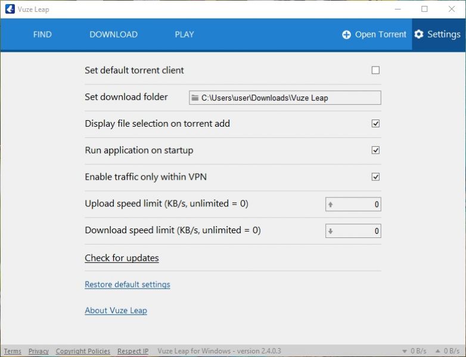The height and width of the screenshot is (357, 466).
Task: Click status bar upload speed arrow
Action: pos(437,351)
